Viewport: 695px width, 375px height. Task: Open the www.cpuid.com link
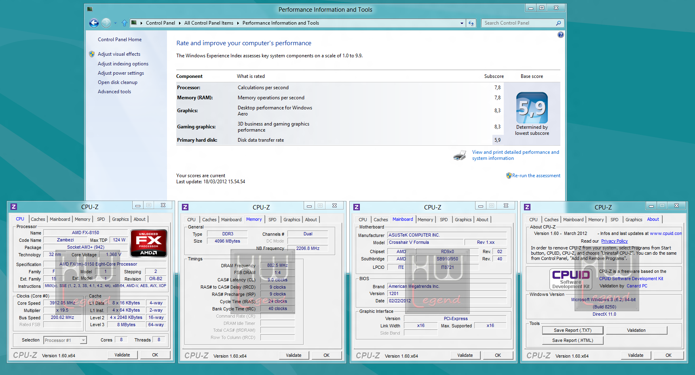(665, 233)
